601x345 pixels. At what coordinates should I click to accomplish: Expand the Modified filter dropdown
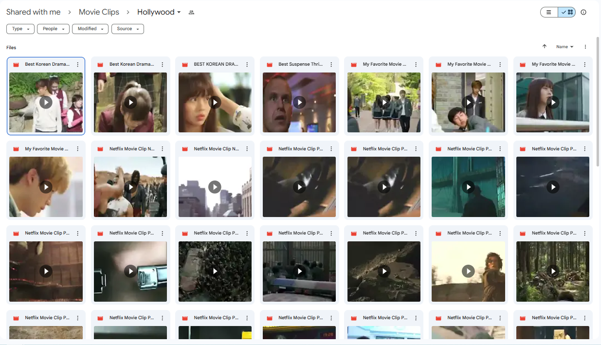90,29
